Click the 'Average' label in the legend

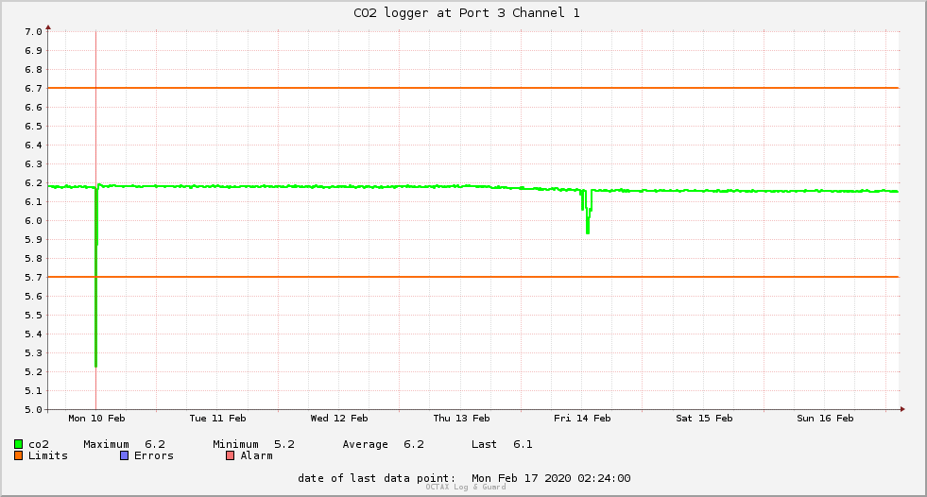tap(366, 444)
